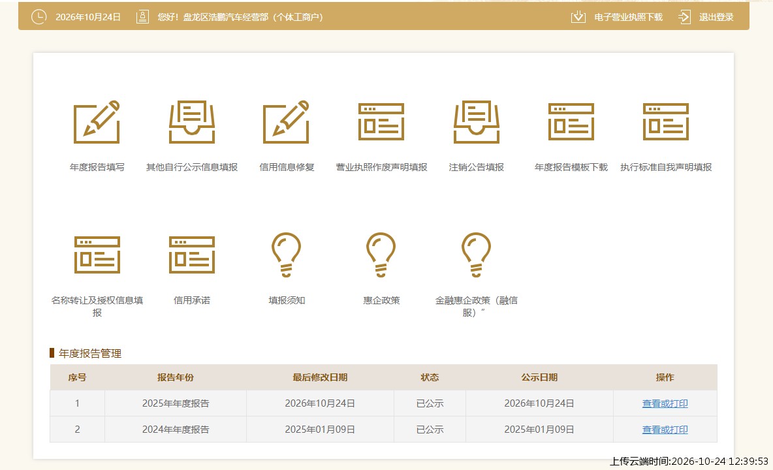Open the 金融惠企政策 lightbulb icon
The height and width of the screenshot is (470, 773).
(476, 255)
